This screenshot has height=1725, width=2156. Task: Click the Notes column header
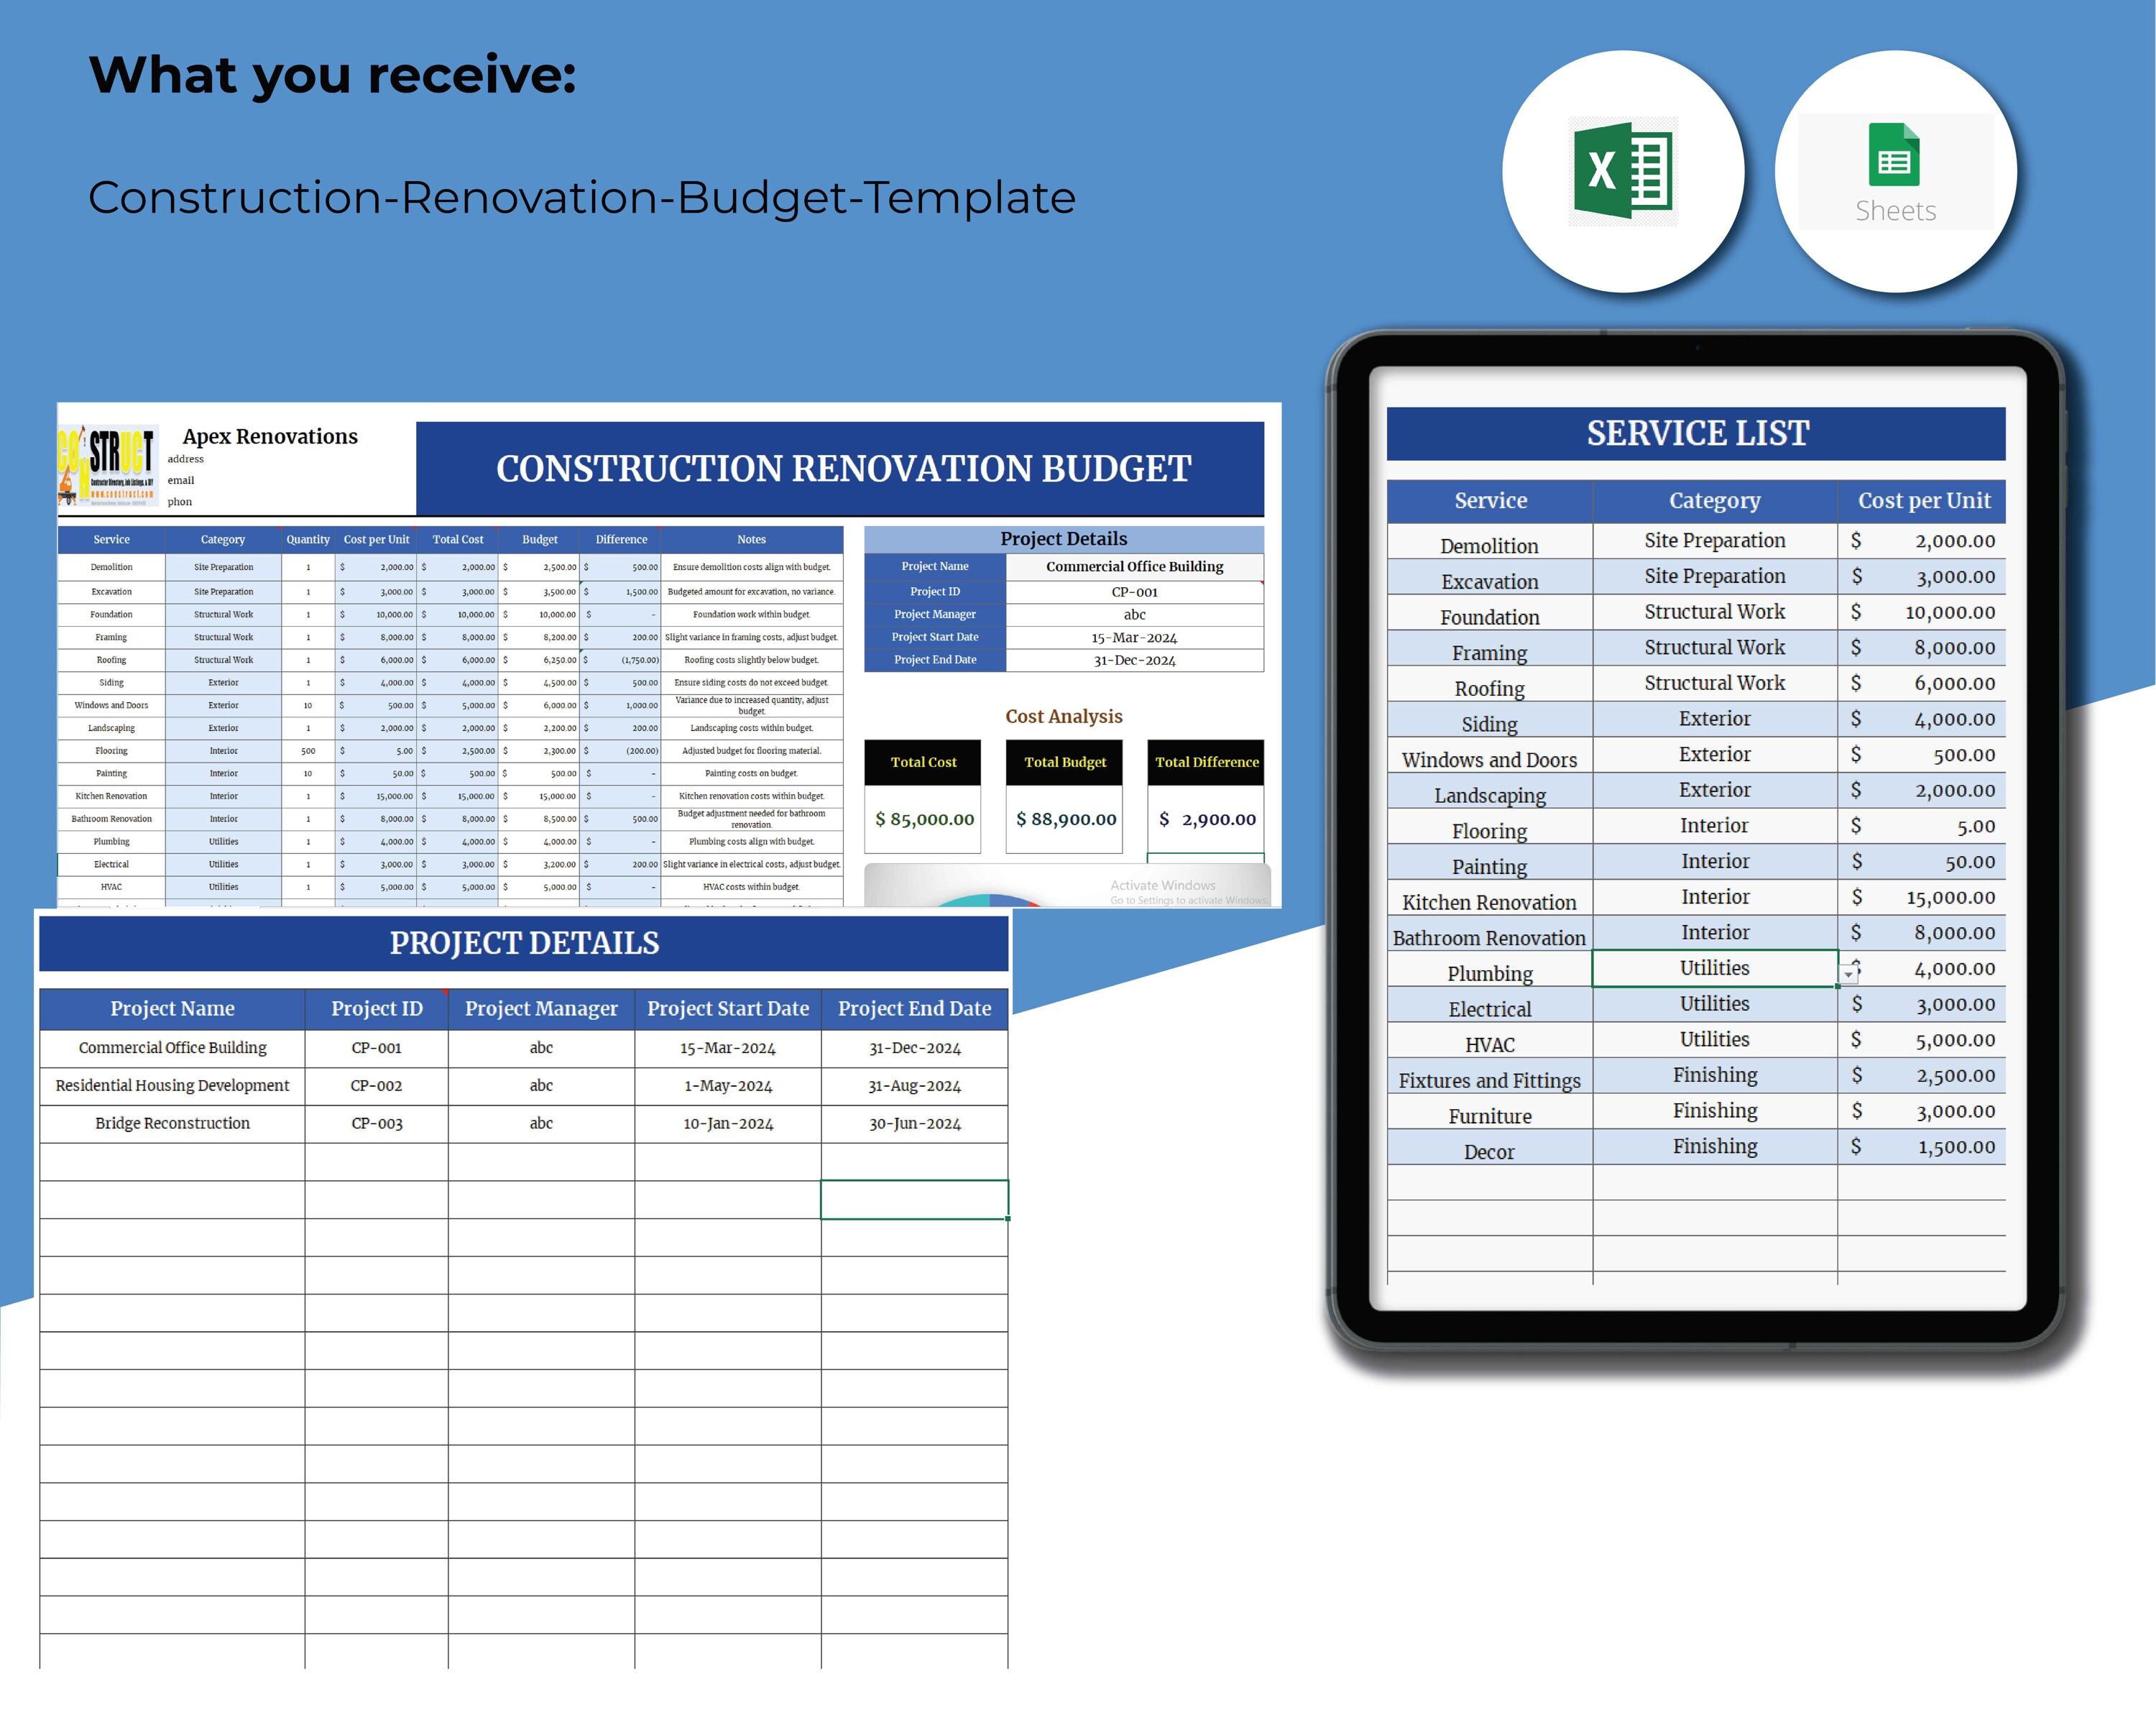pos(751,539)
